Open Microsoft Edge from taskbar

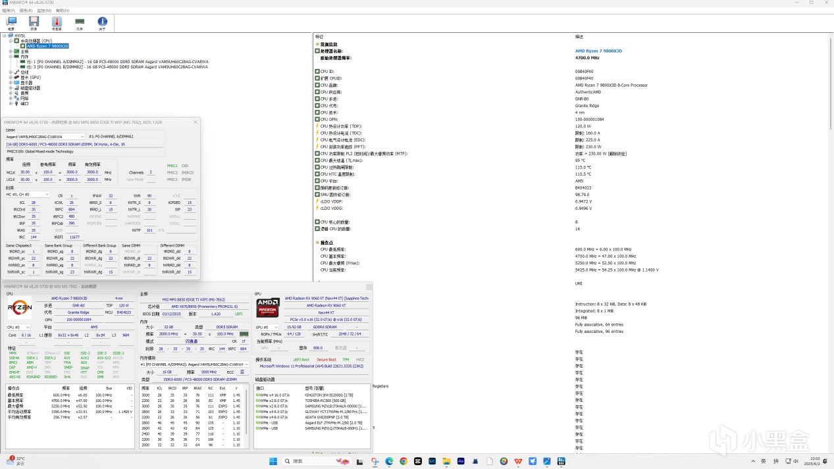coord(389,461)
